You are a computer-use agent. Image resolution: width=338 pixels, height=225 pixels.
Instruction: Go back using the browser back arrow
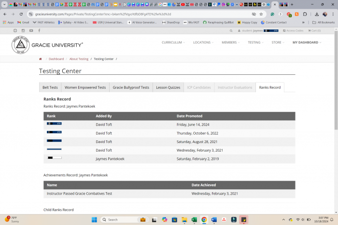point(5,14)
